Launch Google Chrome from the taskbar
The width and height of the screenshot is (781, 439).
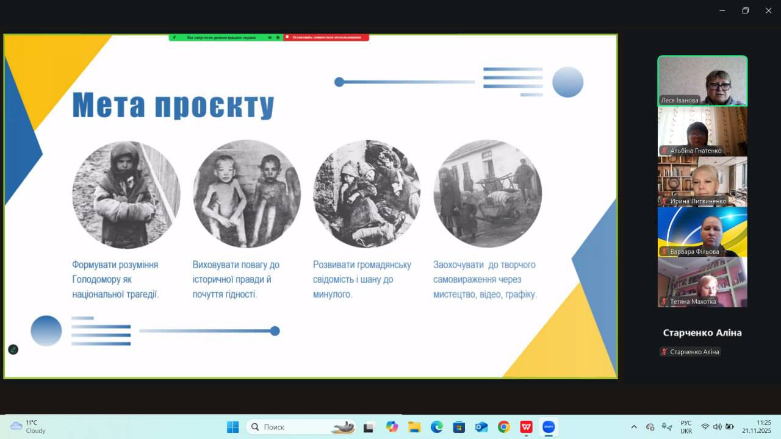(503, 427)
